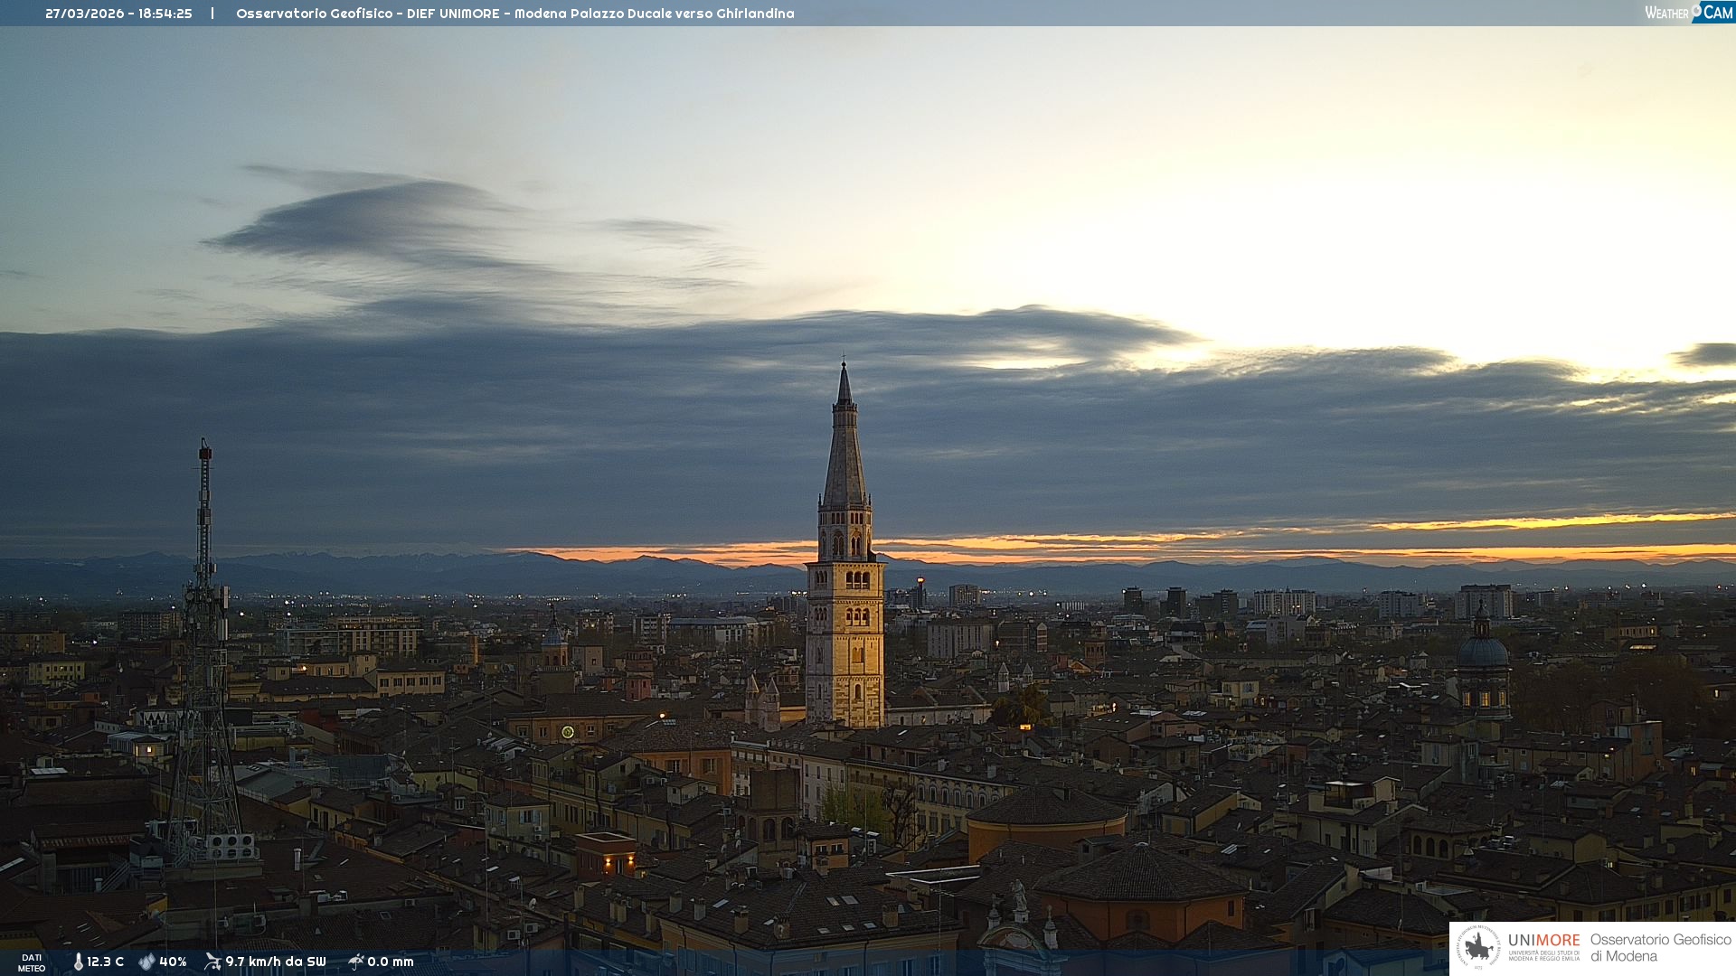Click the thermometer temperature icon
The width and height of the screenshot is (1736, 976).
tap(78, 962)
